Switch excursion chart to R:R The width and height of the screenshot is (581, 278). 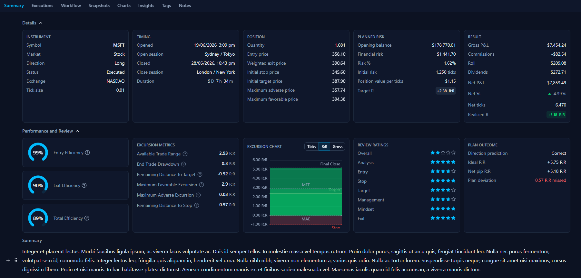click(x=324, y=146)
